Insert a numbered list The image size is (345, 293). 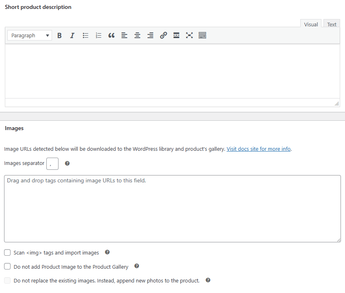tap(98, 35)
